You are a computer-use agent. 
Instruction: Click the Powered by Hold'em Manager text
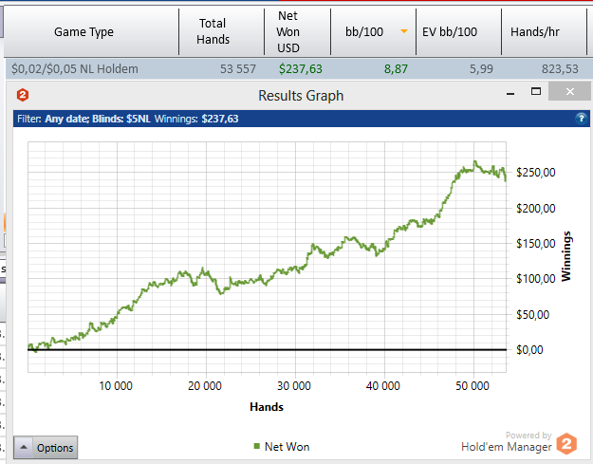[x=507, y=441]
